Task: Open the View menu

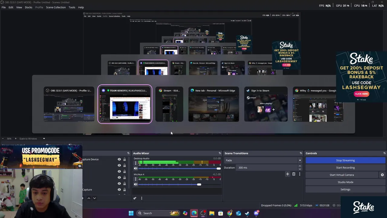Action: click(19, 7)
